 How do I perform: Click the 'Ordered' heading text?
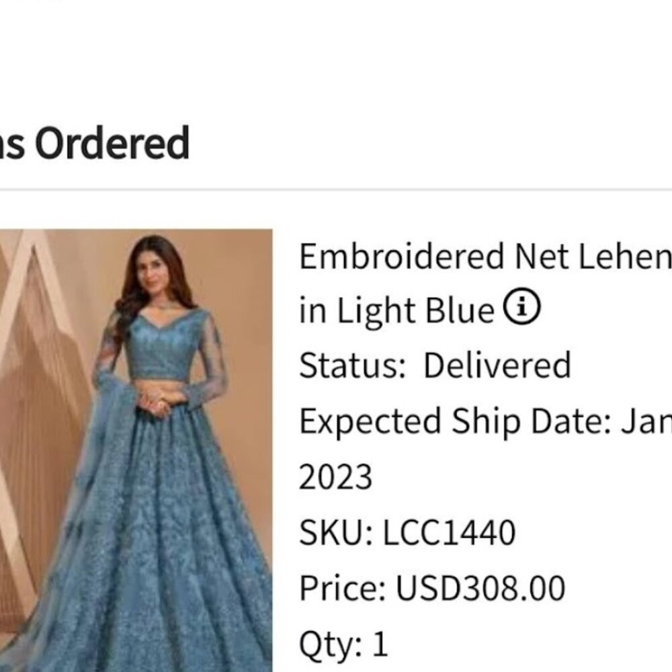coord(112,142)
